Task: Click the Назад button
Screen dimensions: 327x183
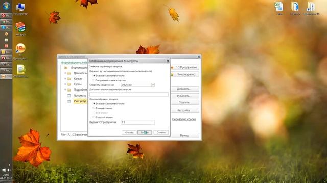Action: pos(129,132)
